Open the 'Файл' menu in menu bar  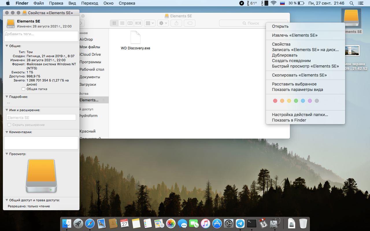(x=39, y=3)
